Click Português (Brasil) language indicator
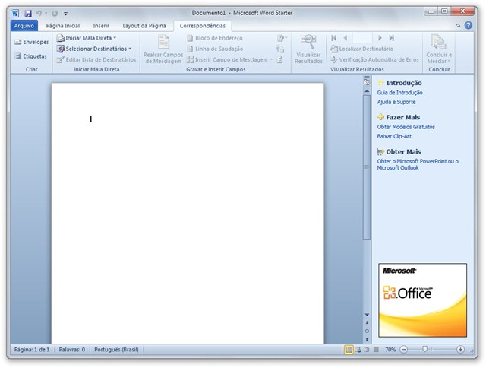486x368 pixels. point(116,350)
